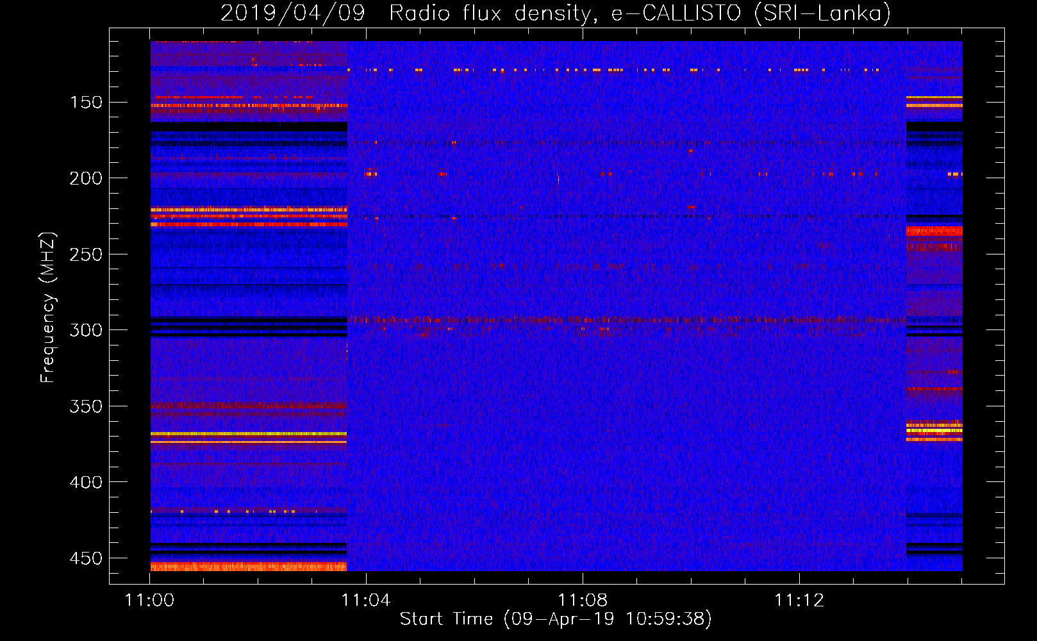The width and height of the screenshot is (1037, 641).
Task: Click the 11:04 time tick label
Action: click(x=366, y=601)
